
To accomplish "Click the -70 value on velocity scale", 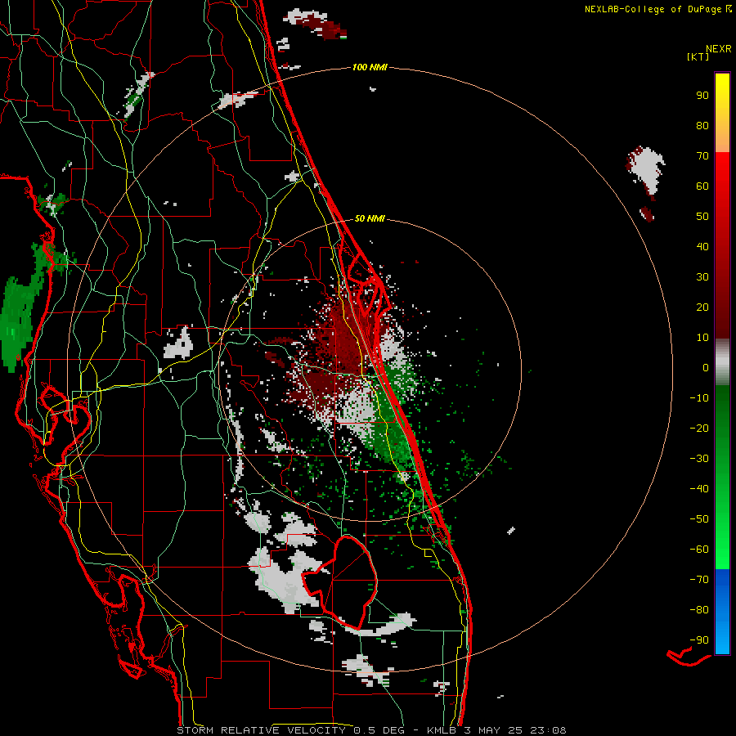I will [x=699, y=579].
